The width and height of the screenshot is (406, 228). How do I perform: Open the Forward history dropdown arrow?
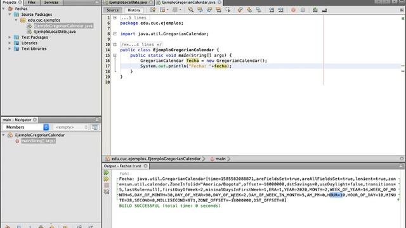[180, 10]
